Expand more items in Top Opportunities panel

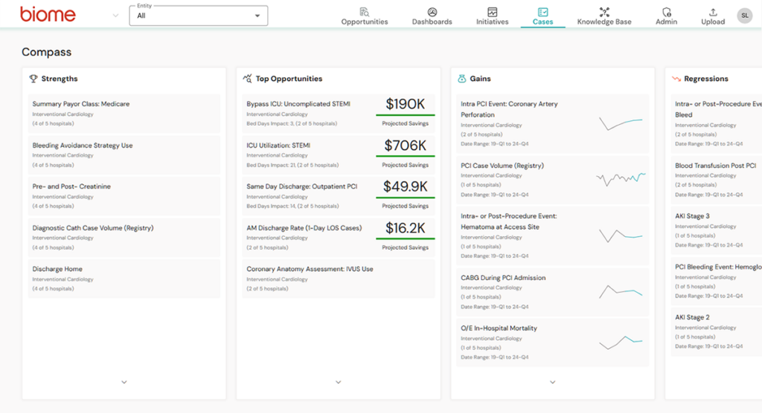point(339,383)
